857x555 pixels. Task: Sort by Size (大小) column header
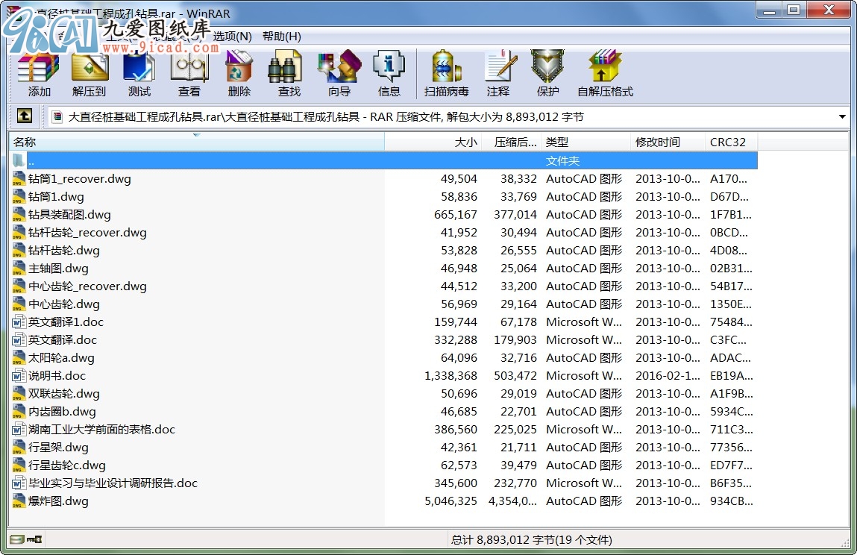click(x=433, y=142)
